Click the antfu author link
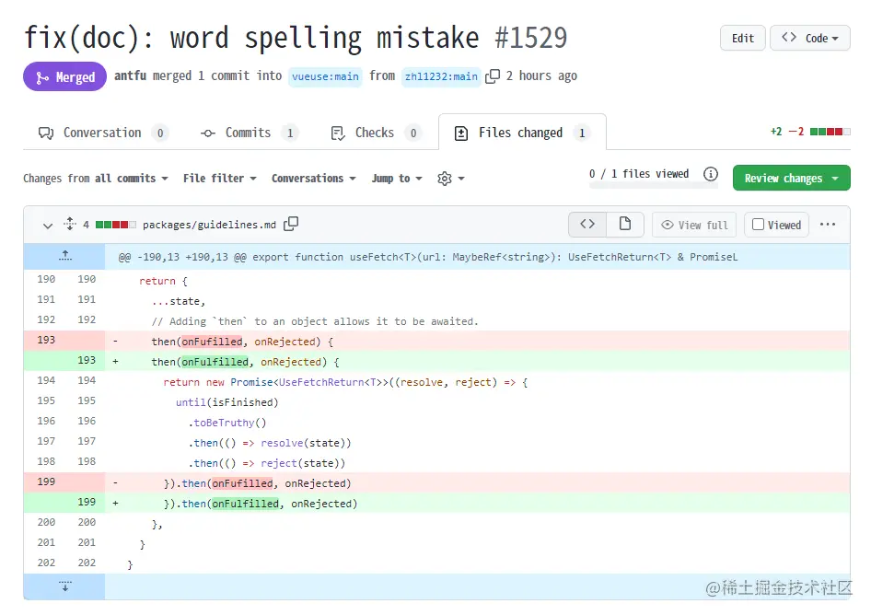 click(131, 75)
